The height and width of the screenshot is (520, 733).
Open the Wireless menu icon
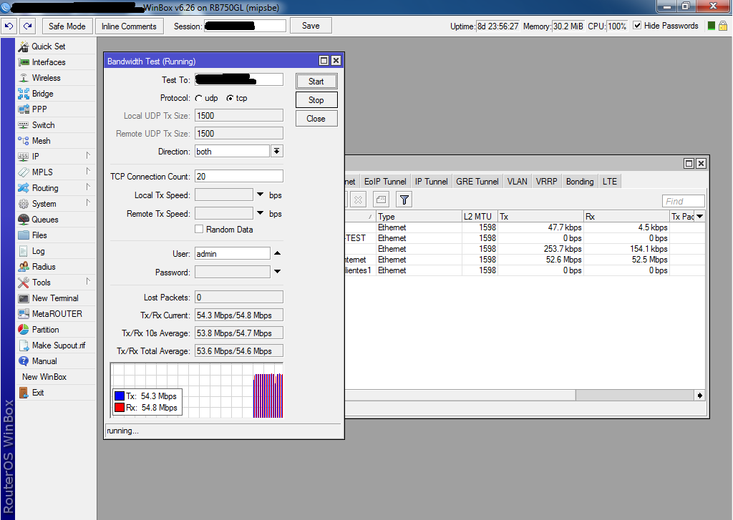click(24, 78)
